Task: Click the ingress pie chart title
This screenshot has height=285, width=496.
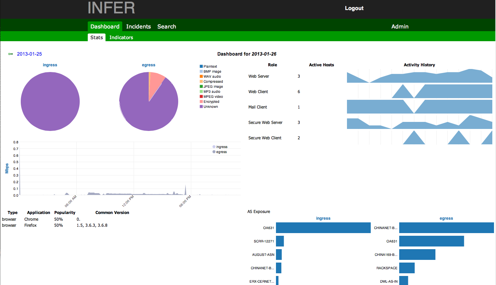Action: tap(50, 65)
